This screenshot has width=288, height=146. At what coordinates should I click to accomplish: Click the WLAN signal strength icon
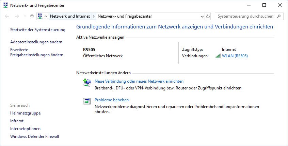(218, 56)
